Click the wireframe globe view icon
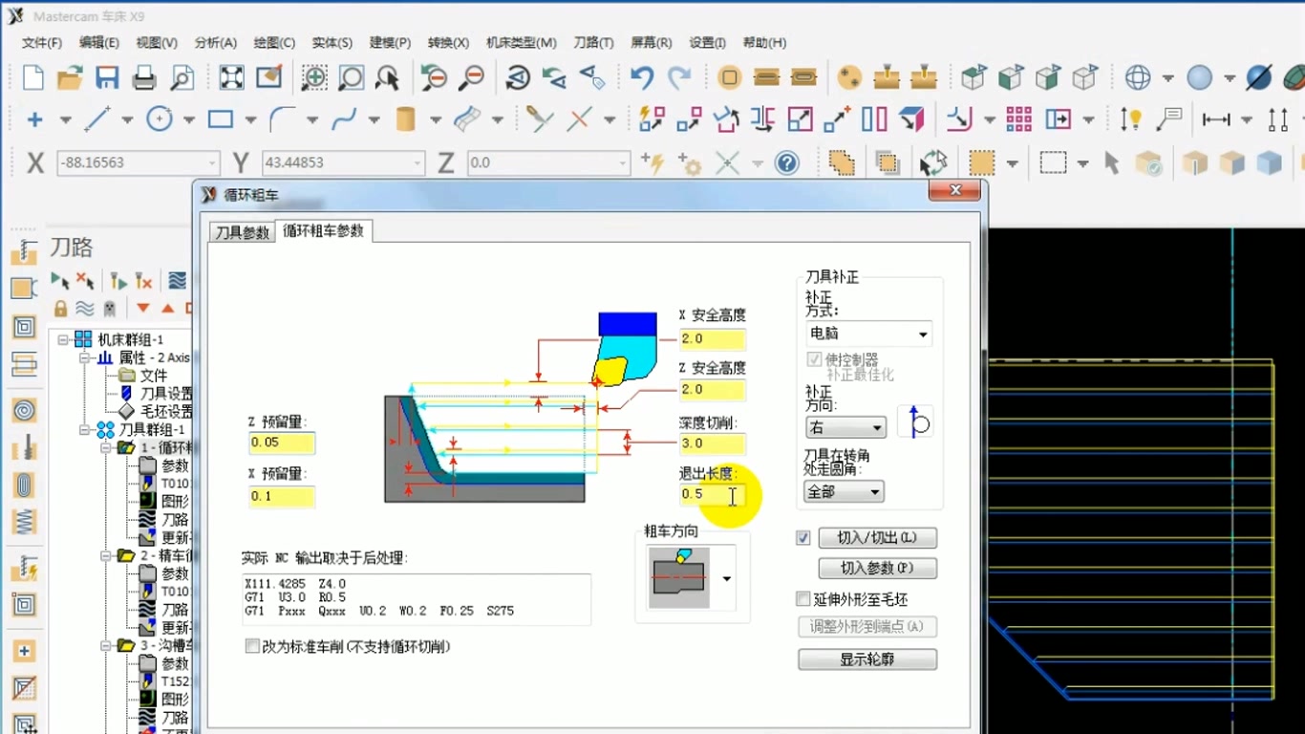 [x=1138, y=77]
